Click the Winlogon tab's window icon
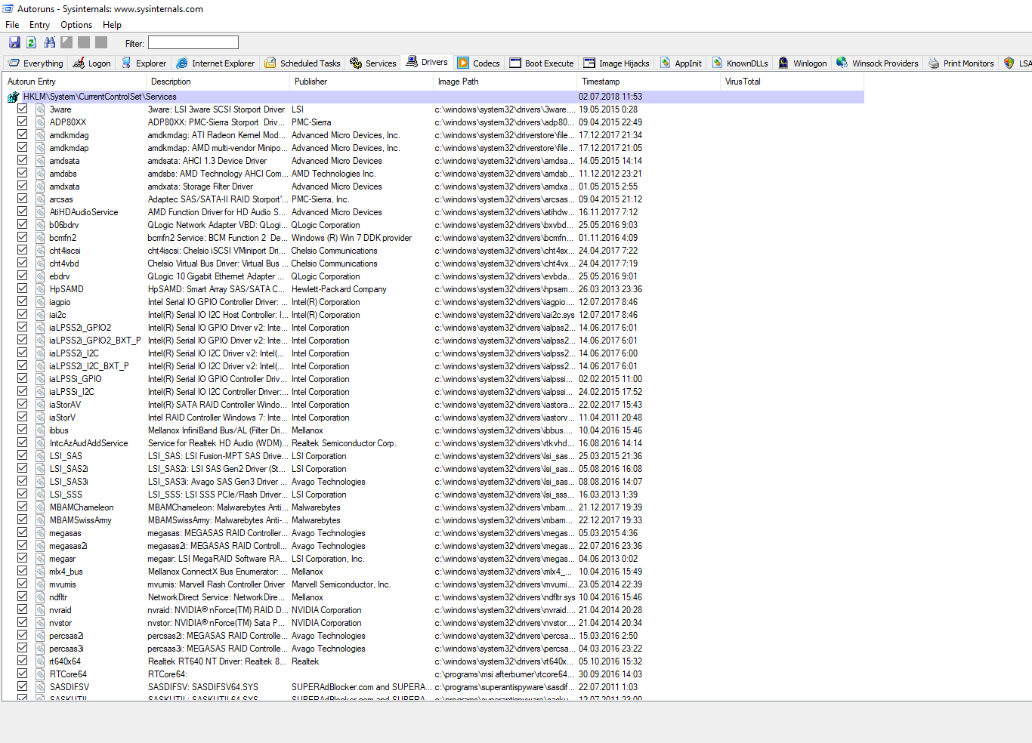This screenshot has width=1032, height=743. 783,63
